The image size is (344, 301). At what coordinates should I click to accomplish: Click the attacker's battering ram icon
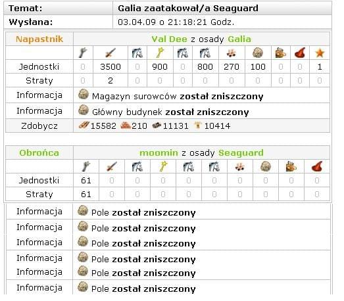click(x=232, y=53)
